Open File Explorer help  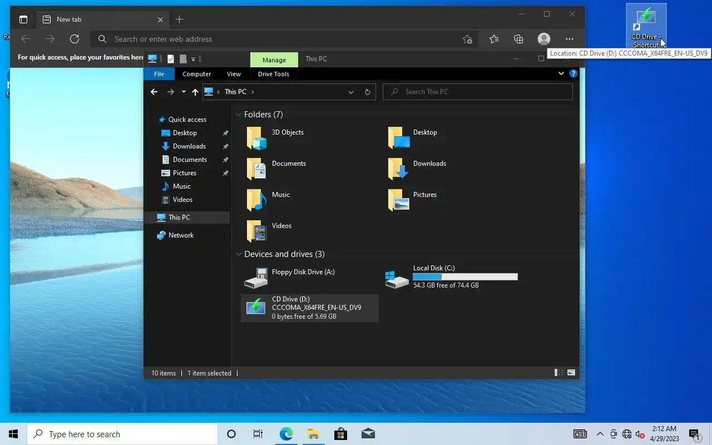(x=573, y=73)
